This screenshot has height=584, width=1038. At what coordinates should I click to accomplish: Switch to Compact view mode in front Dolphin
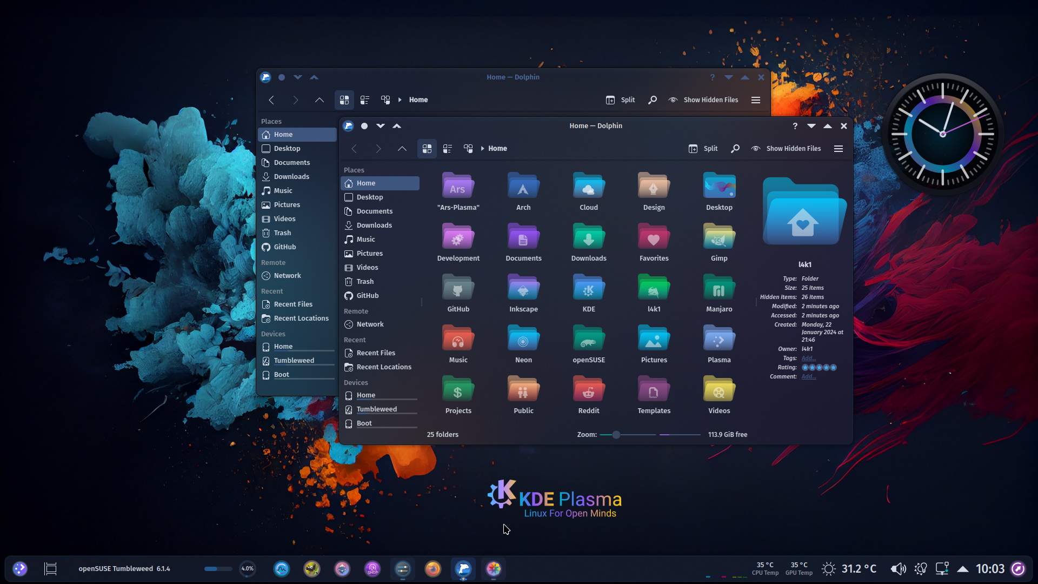(x=447, y=148)
